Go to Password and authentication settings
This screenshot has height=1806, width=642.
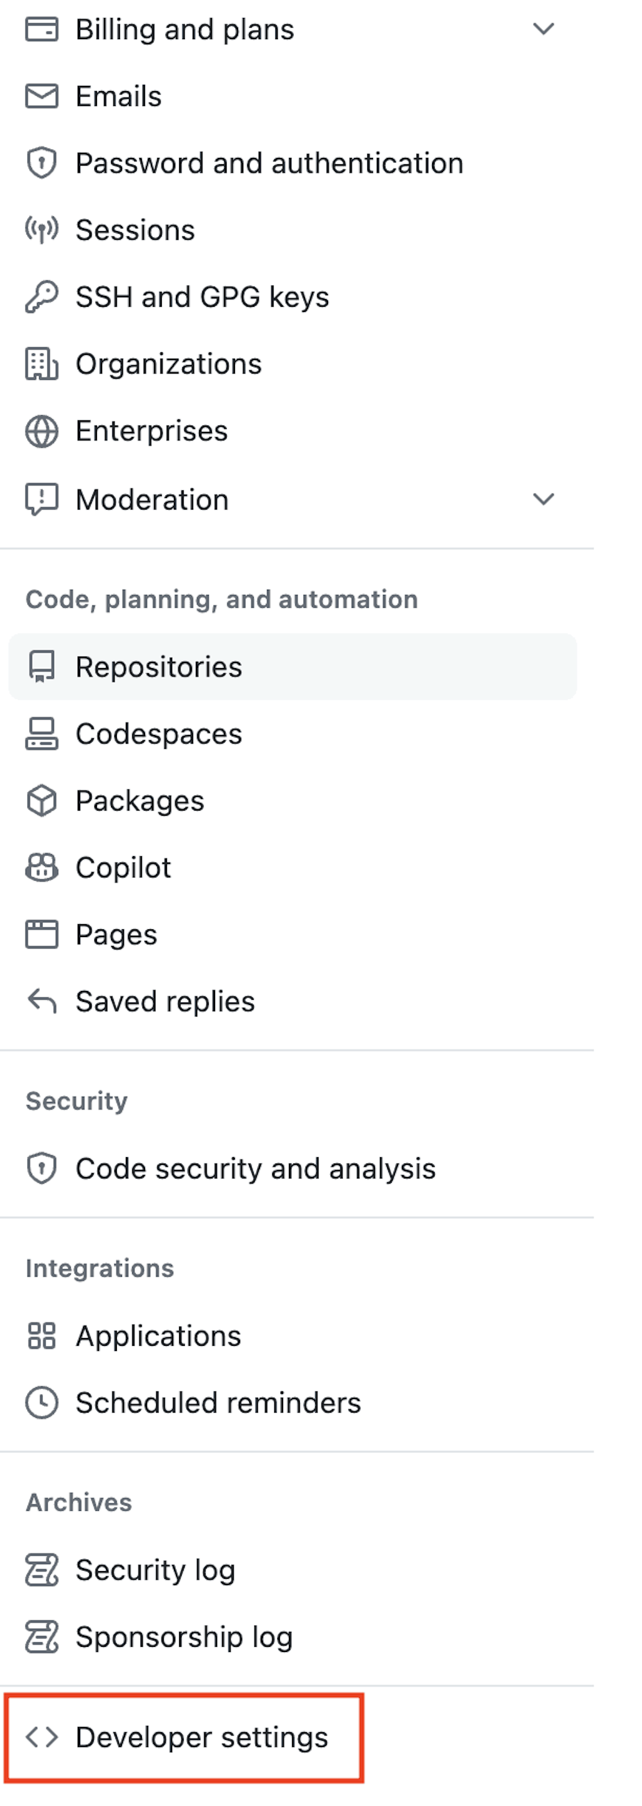(269, 164)
